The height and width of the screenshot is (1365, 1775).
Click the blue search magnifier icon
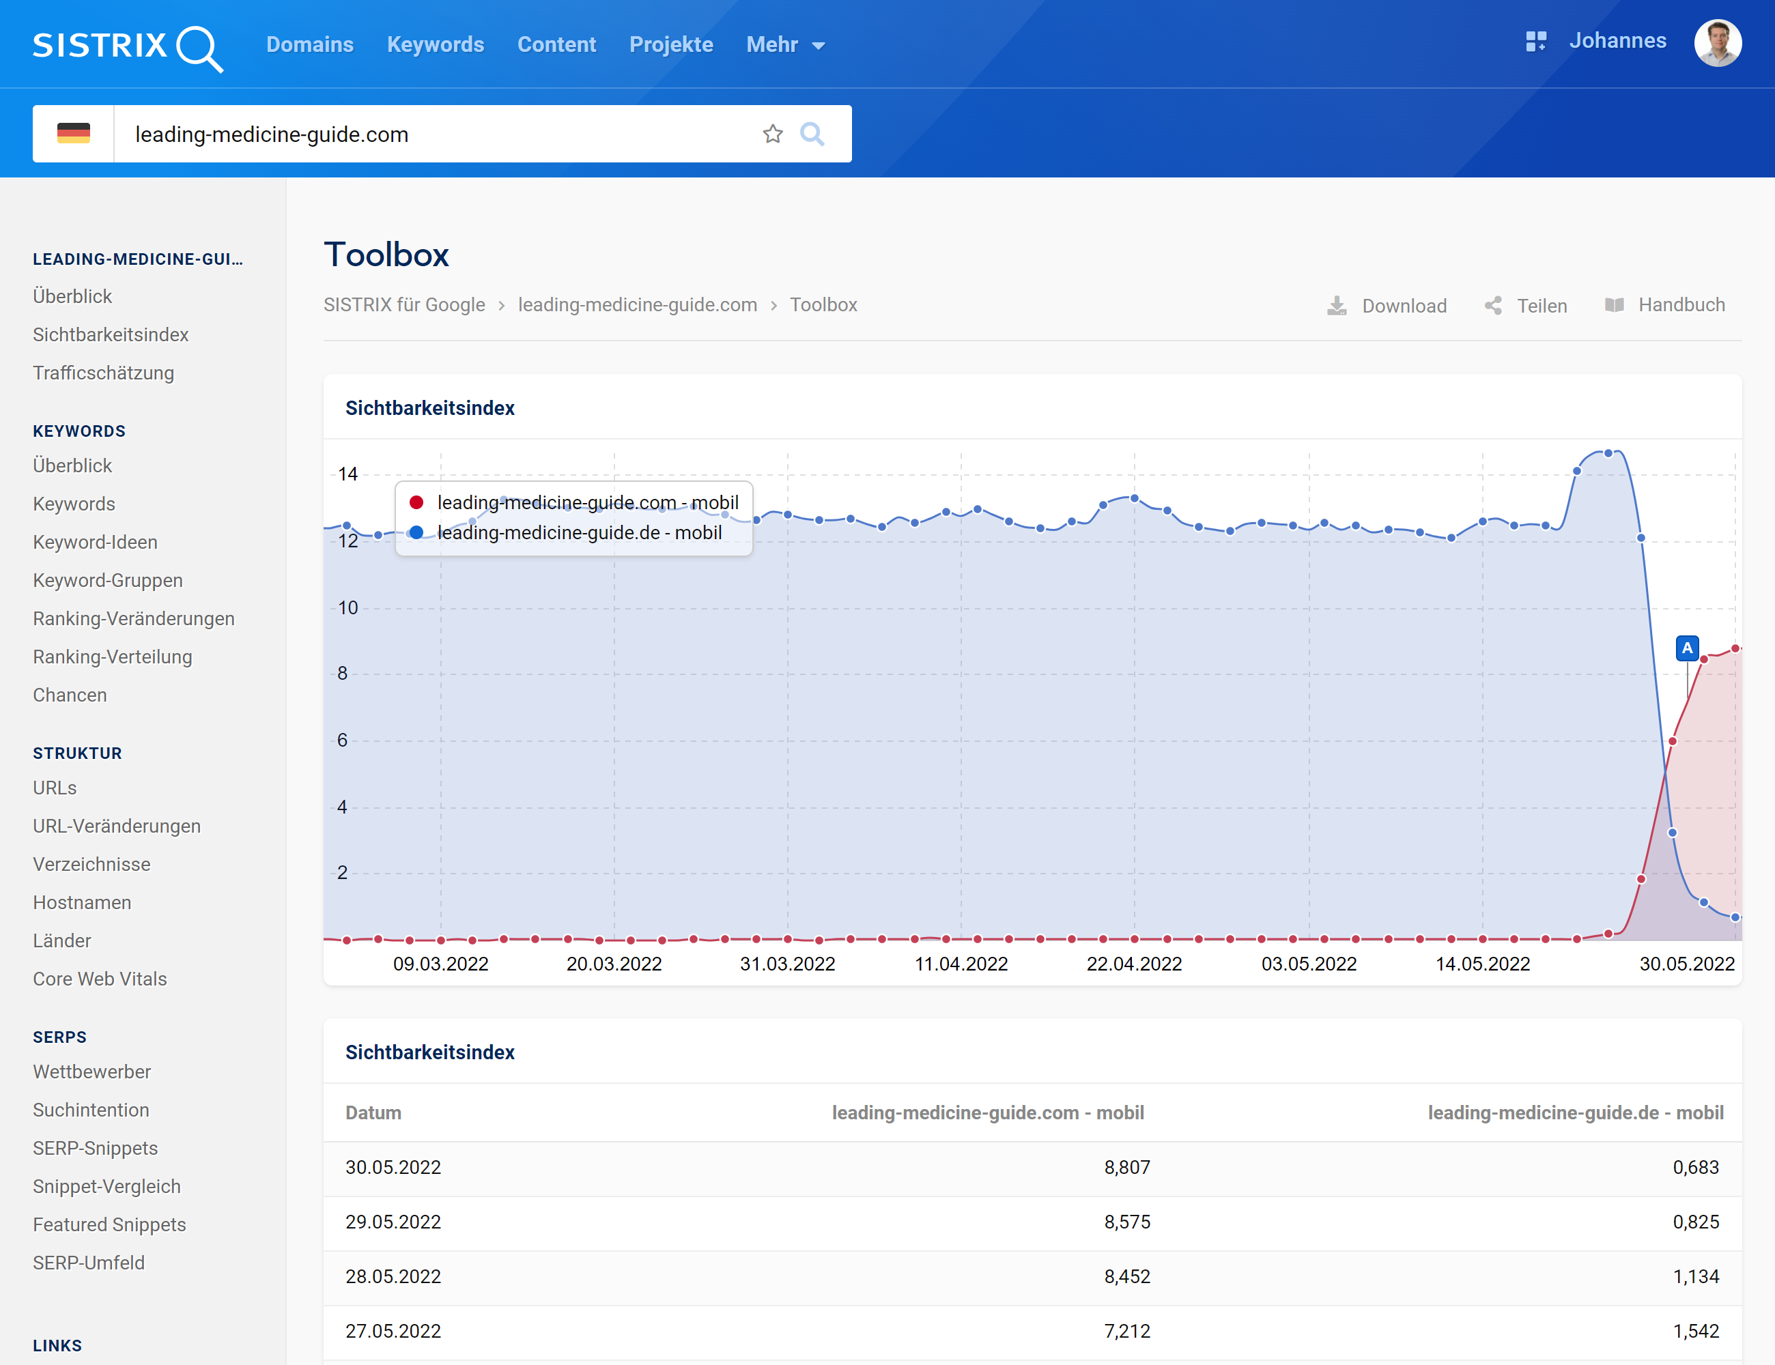coord(812,134)
